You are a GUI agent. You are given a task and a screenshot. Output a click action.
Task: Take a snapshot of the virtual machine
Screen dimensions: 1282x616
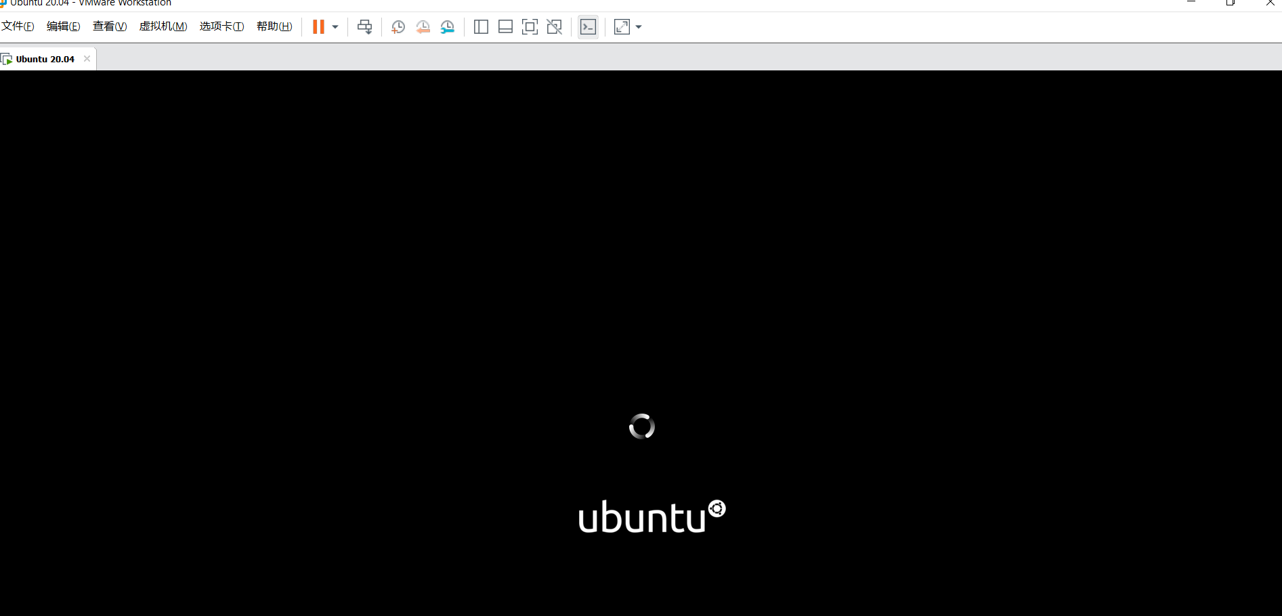click(x=398, y=27)
